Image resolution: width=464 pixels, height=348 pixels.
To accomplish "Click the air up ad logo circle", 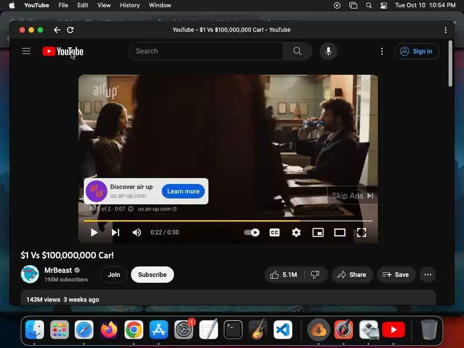I will coord(97,191).
